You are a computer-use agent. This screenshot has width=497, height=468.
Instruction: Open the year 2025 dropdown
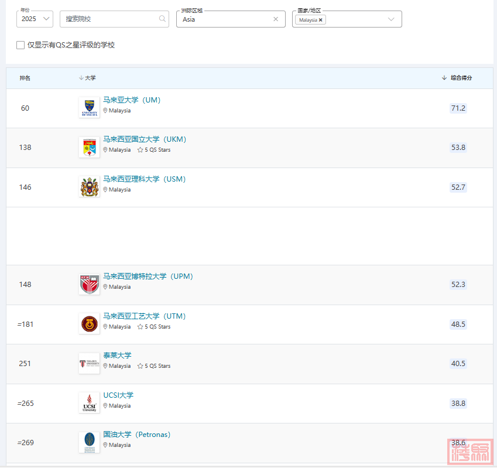click(35, 19)
